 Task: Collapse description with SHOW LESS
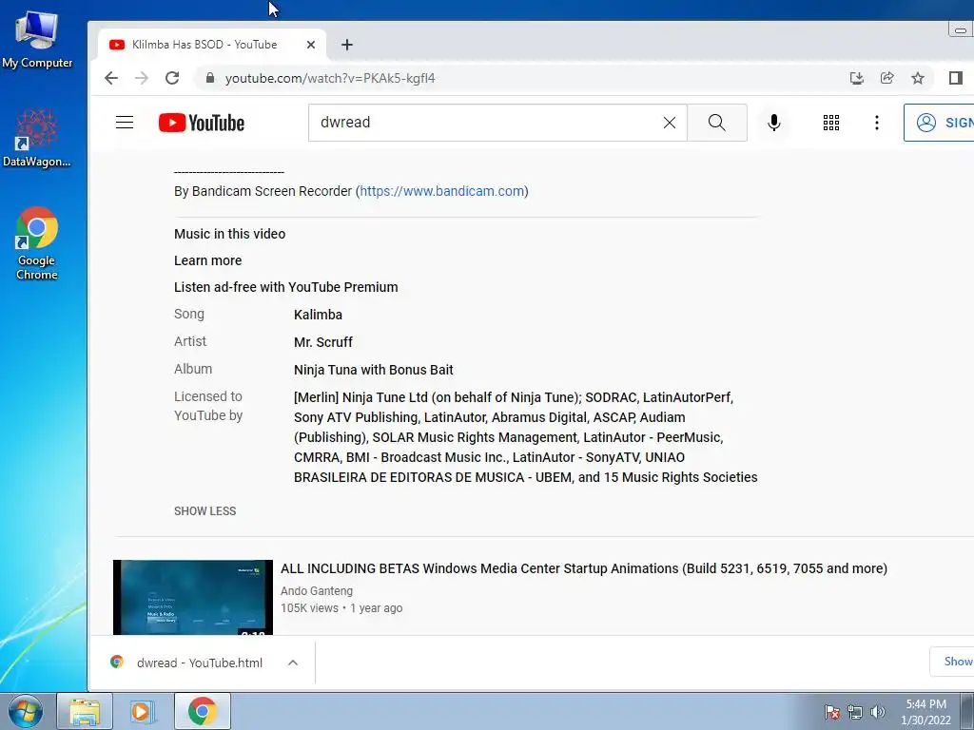tap(205, 510)
